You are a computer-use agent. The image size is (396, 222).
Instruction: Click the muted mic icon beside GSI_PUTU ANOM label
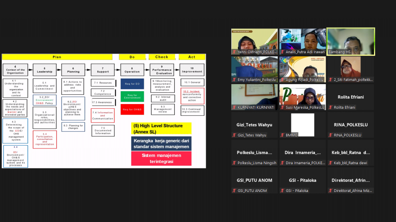[234, 191]
